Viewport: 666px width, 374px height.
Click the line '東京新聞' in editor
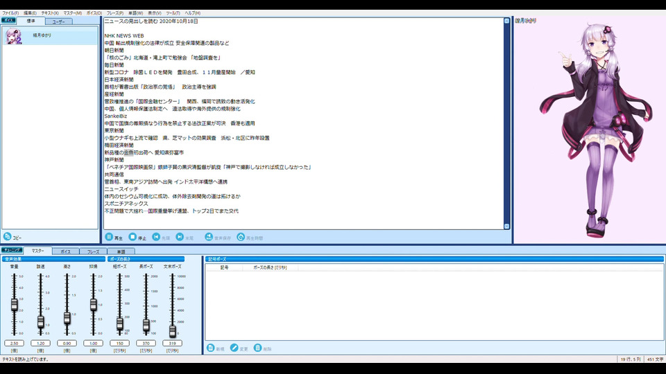click(114, 131)
